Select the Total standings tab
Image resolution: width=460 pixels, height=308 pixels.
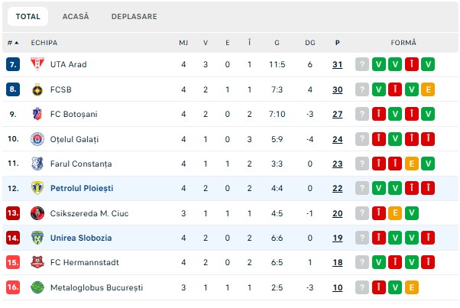pos(28,16)
